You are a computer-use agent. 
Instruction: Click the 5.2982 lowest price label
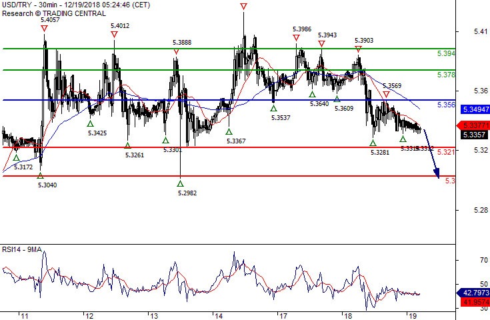(x=187, y=193)
